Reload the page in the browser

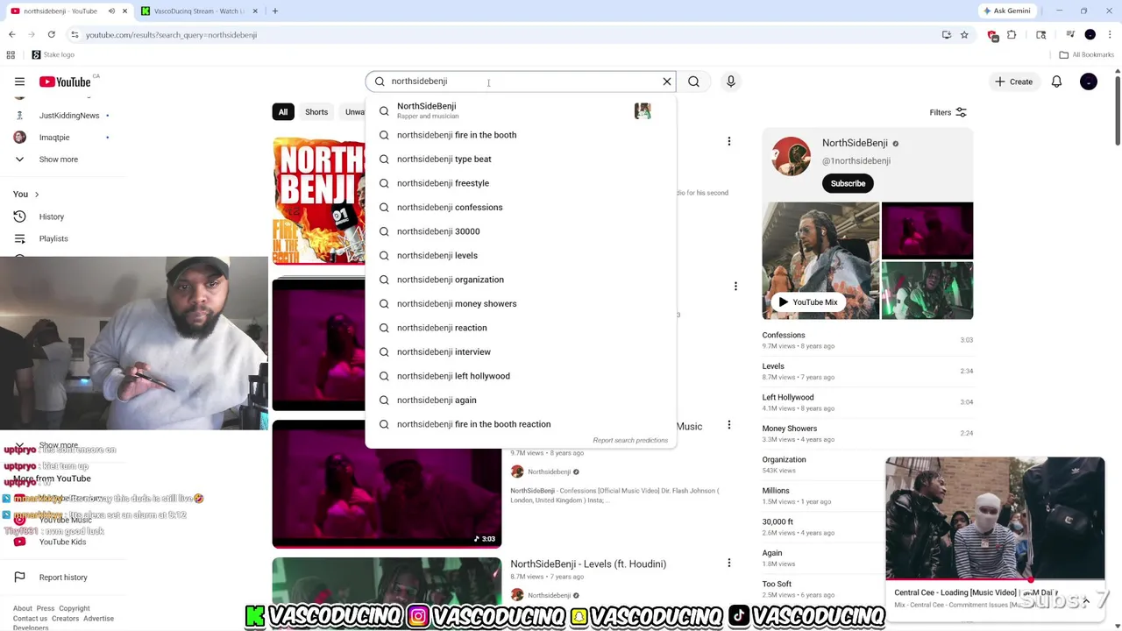(x=52, y=34)
